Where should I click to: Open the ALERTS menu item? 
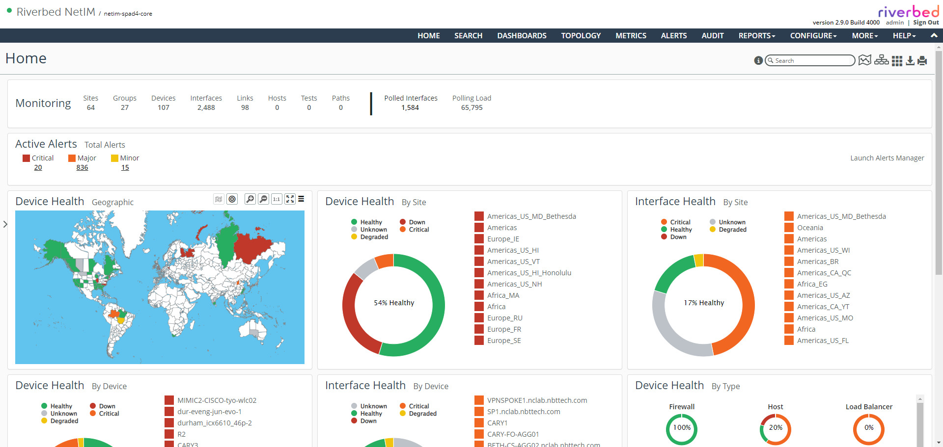[x=673, y=36]
